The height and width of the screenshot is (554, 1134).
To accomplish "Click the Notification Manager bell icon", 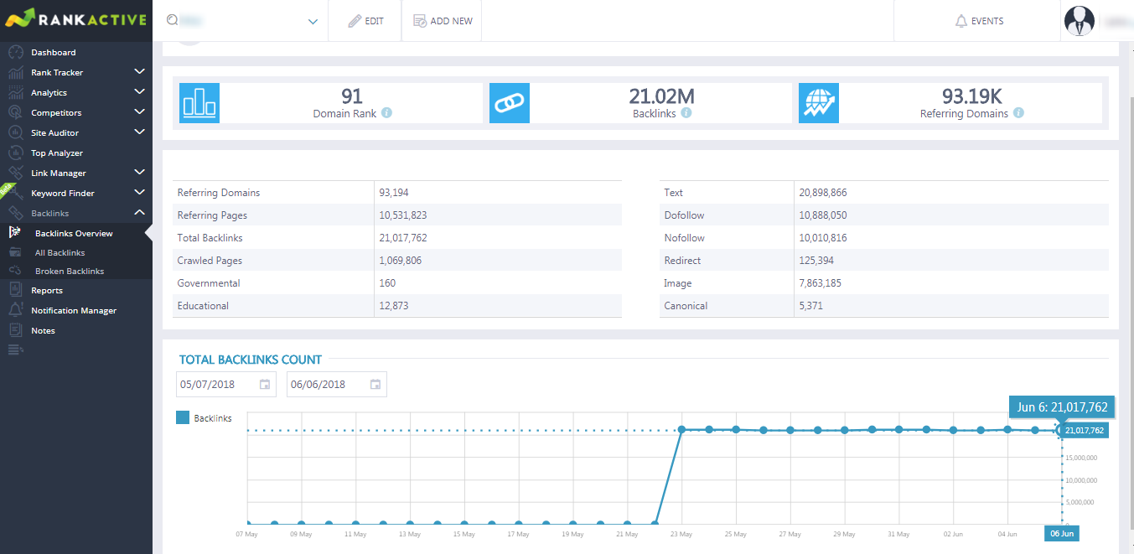I will coord(15,310).
